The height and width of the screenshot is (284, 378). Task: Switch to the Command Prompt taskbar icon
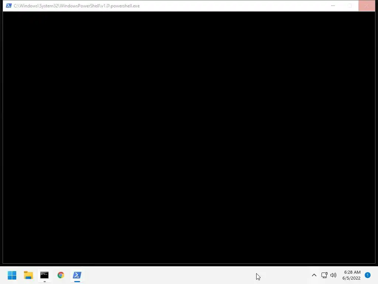tap(44, 275)
